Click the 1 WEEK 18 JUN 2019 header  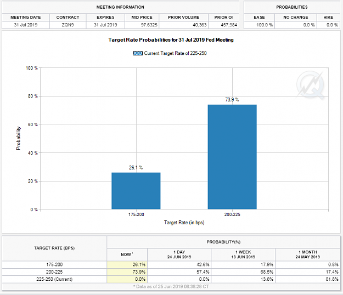[243, 254]
